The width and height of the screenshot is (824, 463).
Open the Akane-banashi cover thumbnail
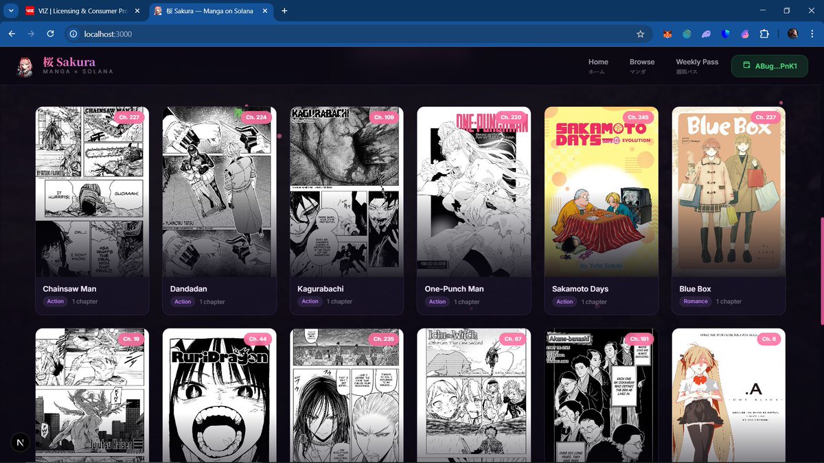[602, 396]
